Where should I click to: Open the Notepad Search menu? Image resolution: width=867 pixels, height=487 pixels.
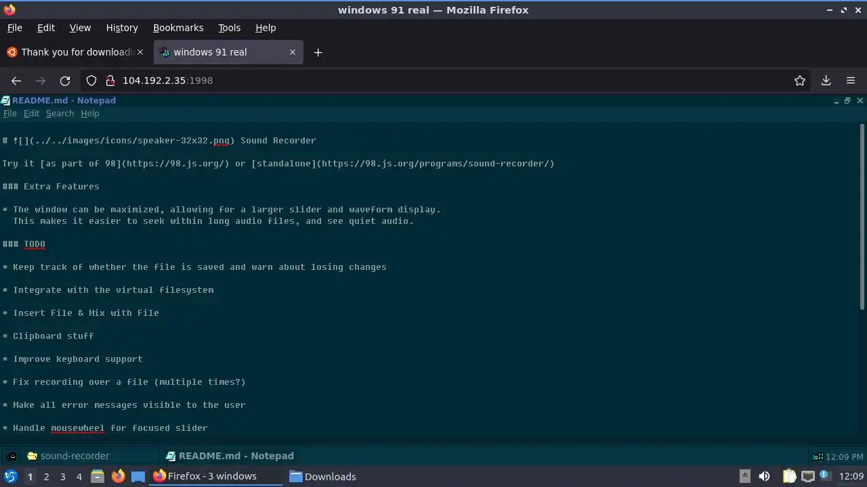coord(60,114)
